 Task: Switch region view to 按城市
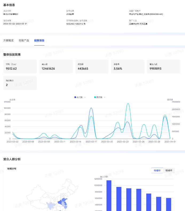pyautogui.click(x=169, y=170)
